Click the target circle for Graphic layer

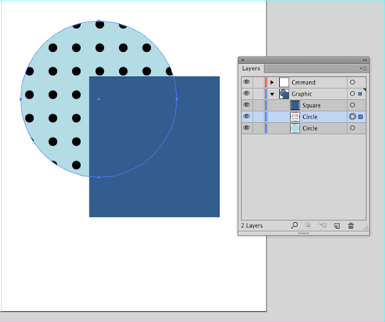click(x=353, y=93)
